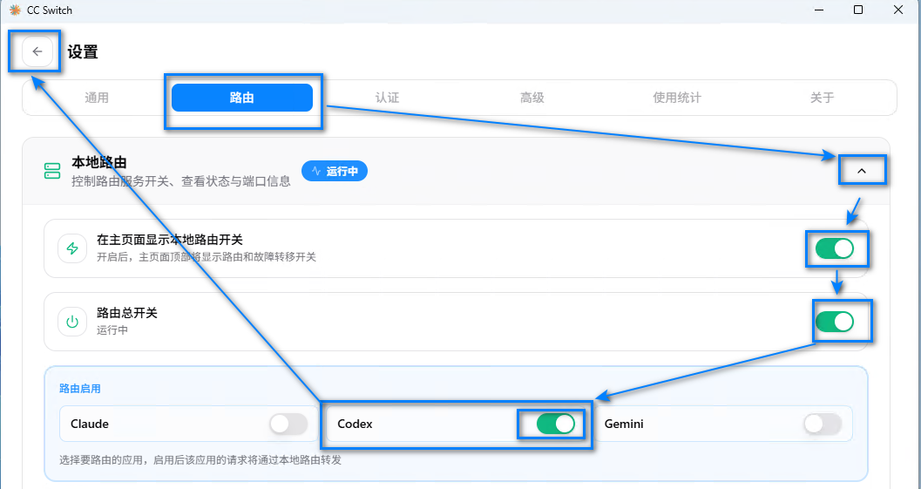This screenshot has width=921, height=489.
Task: Toggle 在主页面显示本地路由开关 switch
Action: (835, 248)
